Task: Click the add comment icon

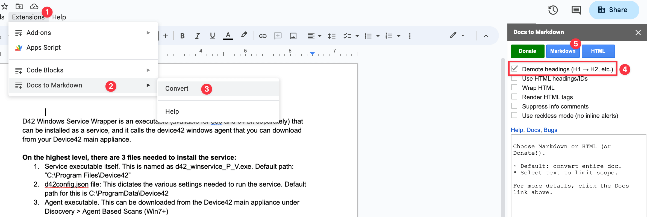Action: pyautogui.click(x=278, y=36)
